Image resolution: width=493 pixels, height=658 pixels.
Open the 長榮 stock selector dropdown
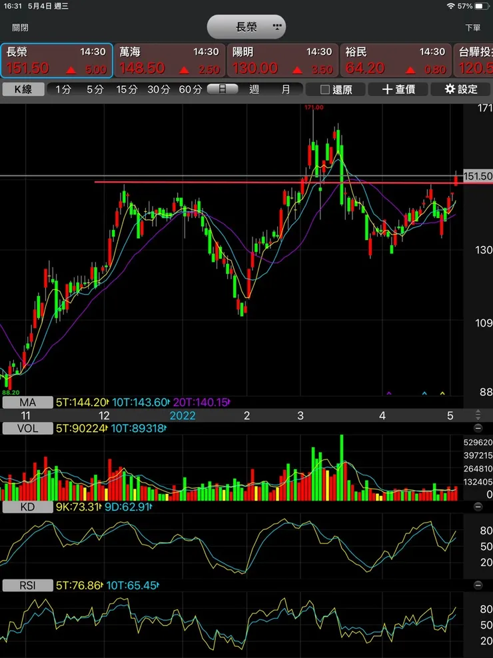[x=246, y=27]
